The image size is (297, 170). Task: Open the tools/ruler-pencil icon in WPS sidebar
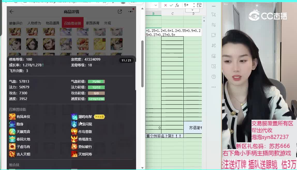[214, 46]
